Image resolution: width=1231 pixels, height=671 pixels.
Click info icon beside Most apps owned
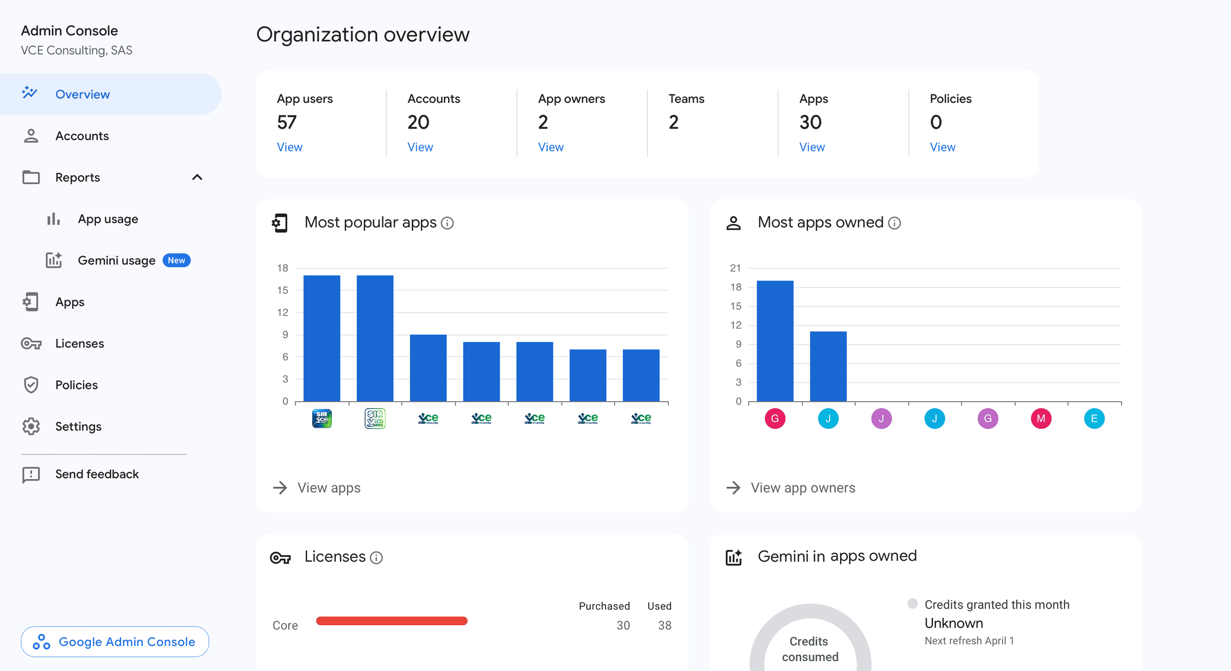tap(894, 223)
